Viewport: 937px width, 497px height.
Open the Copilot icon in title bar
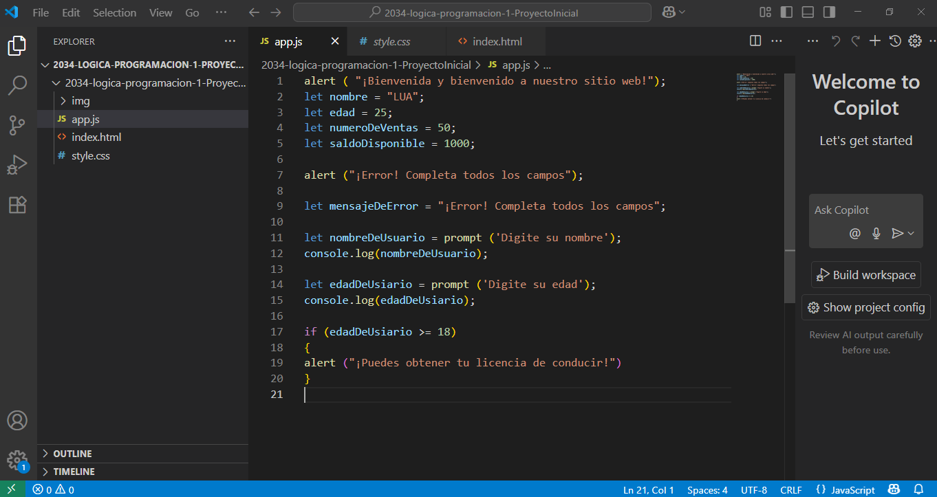pyautogui.click(x=667, y=12)
